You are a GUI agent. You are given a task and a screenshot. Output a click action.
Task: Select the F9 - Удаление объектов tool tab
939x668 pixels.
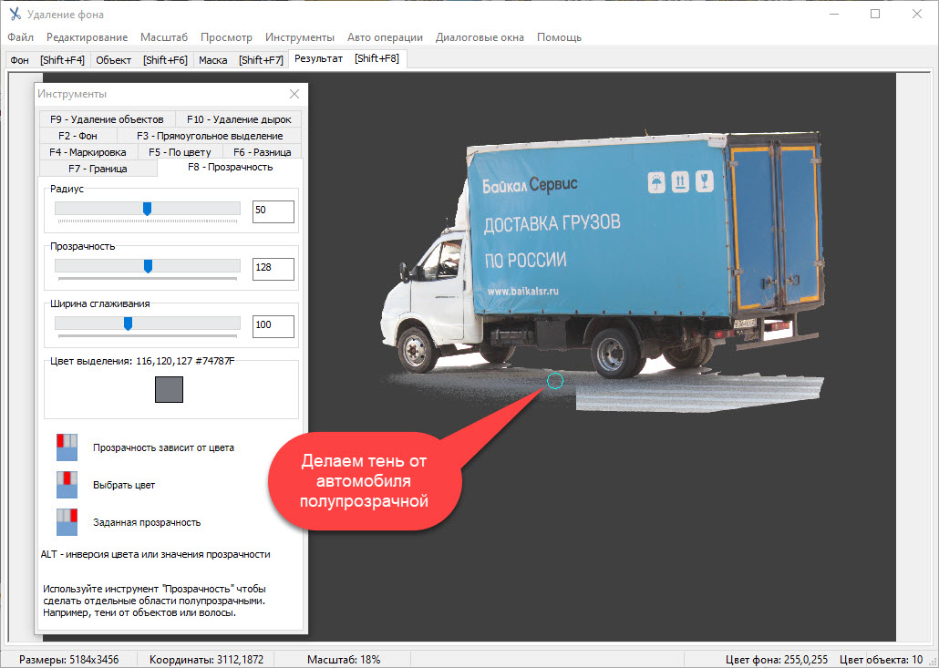107,119
